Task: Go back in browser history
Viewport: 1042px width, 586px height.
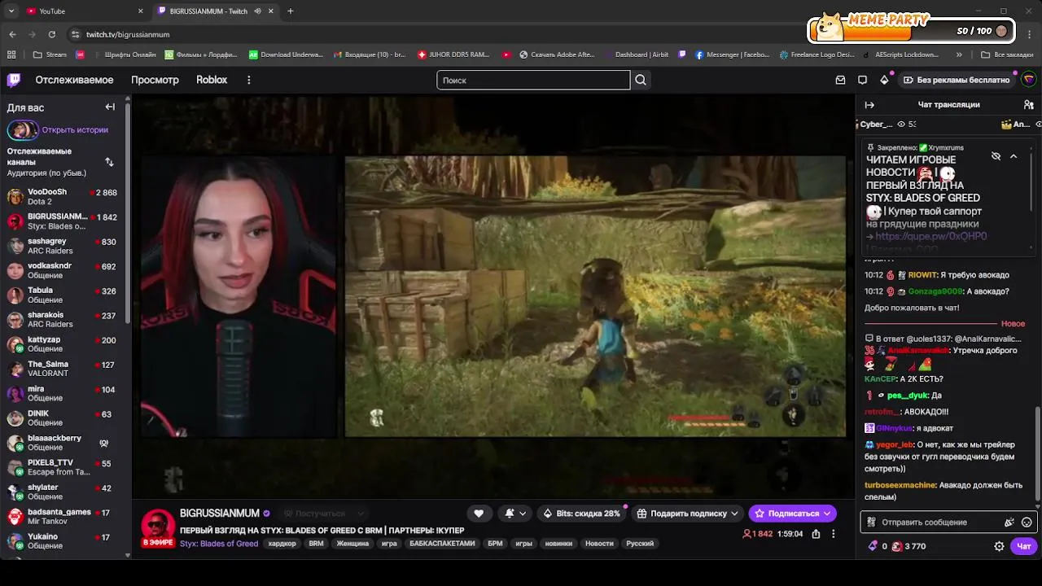Action: [12, 34]
